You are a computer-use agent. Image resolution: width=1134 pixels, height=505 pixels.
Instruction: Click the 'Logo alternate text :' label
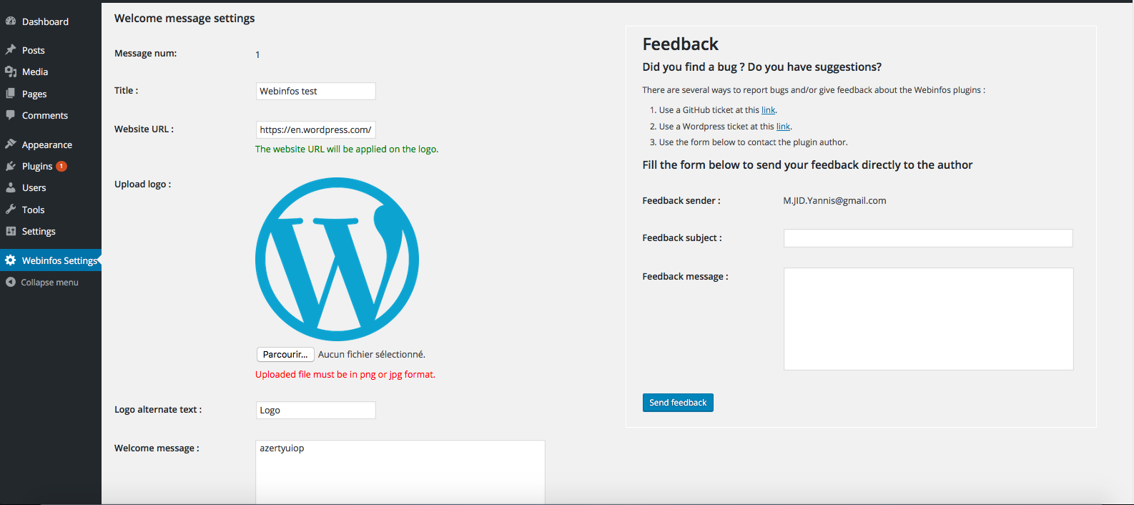coord(158,410)
